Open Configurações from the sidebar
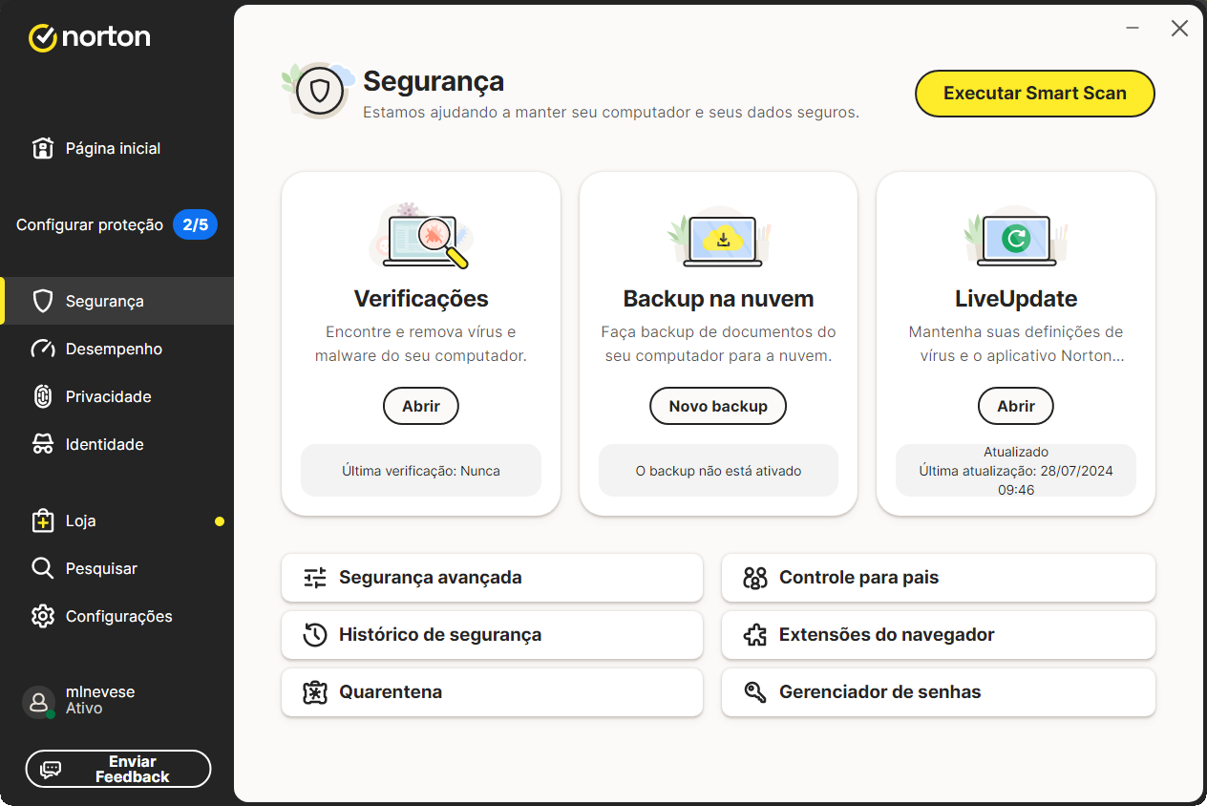 coord(116,616)
